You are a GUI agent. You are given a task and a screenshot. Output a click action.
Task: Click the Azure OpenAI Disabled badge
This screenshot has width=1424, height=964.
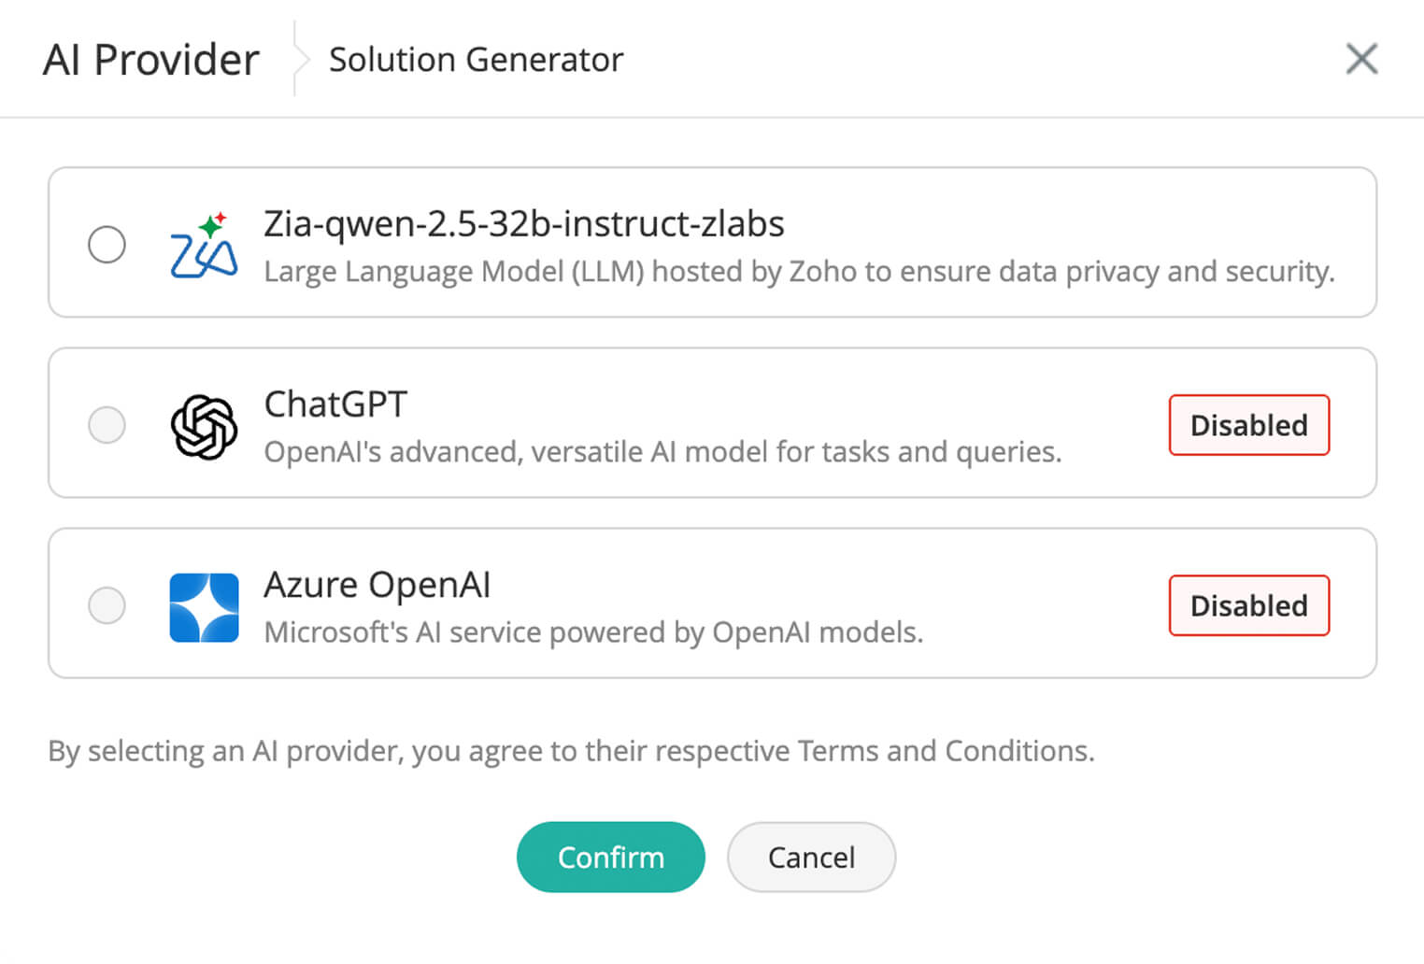pyautogui.click(x=1248, y=605)
